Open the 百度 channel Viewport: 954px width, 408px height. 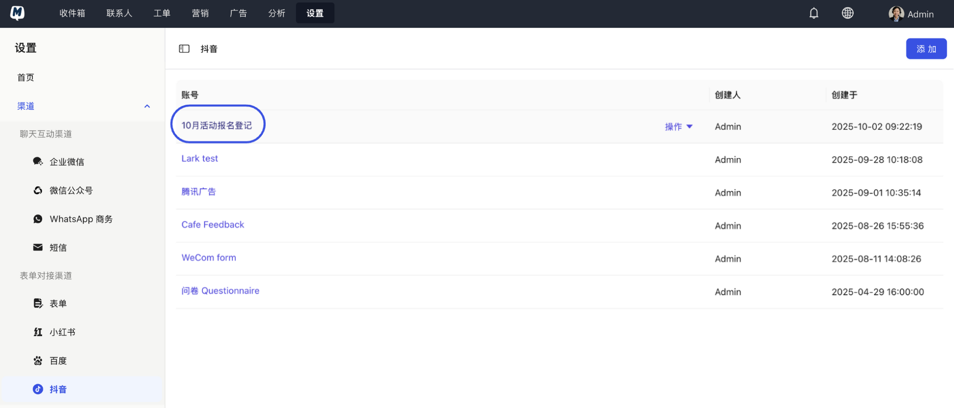[x=58, y=361]
